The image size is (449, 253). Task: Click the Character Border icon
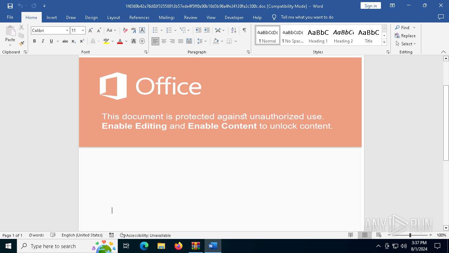(x=142, y=31)
